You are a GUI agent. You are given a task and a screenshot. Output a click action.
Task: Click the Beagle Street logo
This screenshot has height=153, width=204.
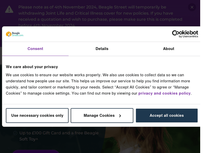[x=15, y=34]
